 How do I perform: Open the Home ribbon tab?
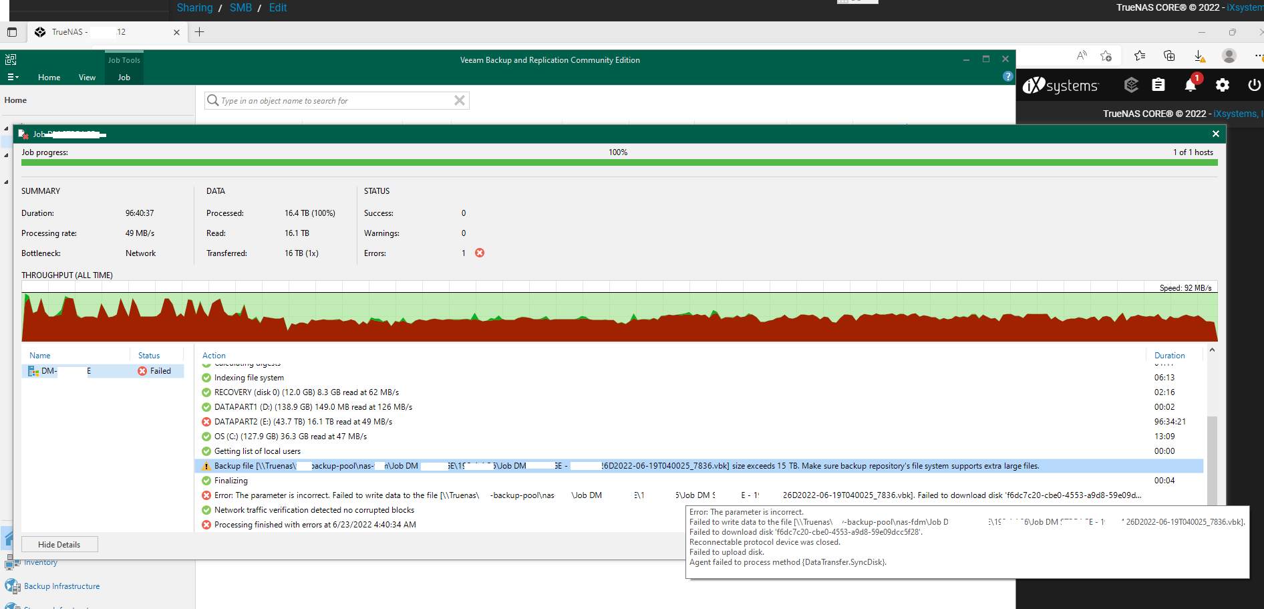pyautogui.click(x=49, y=78)
